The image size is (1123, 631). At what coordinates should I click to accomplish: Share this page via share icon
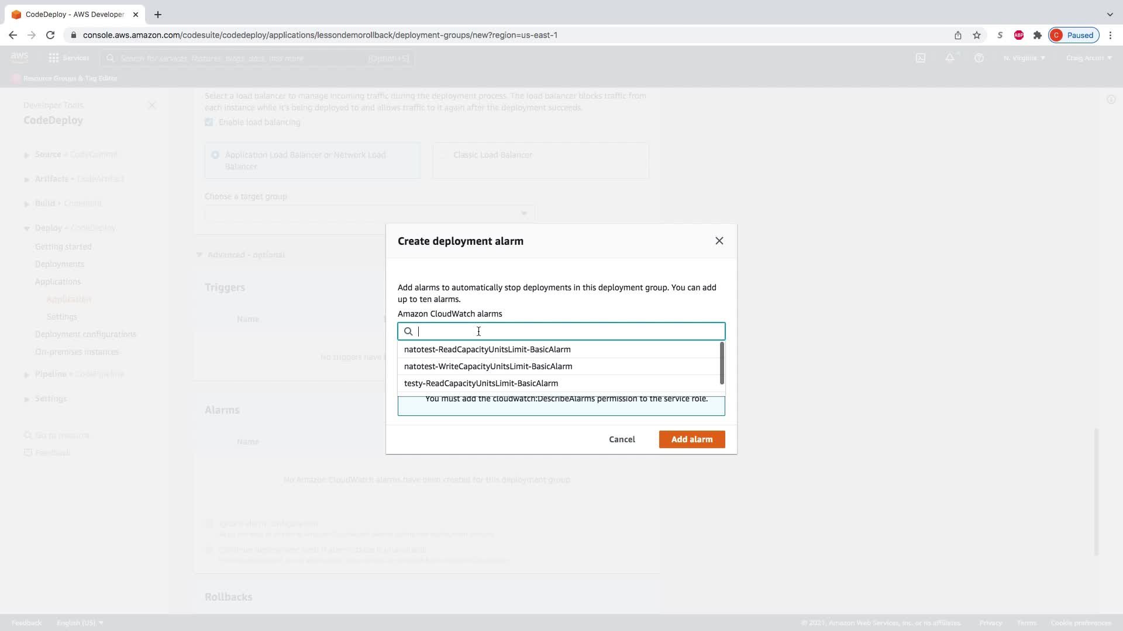click(x=957, y=35)
